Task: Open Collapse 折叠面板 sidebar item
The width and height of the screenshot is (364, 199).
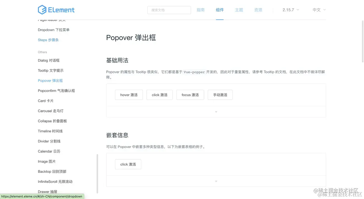Action: [52, 121]
